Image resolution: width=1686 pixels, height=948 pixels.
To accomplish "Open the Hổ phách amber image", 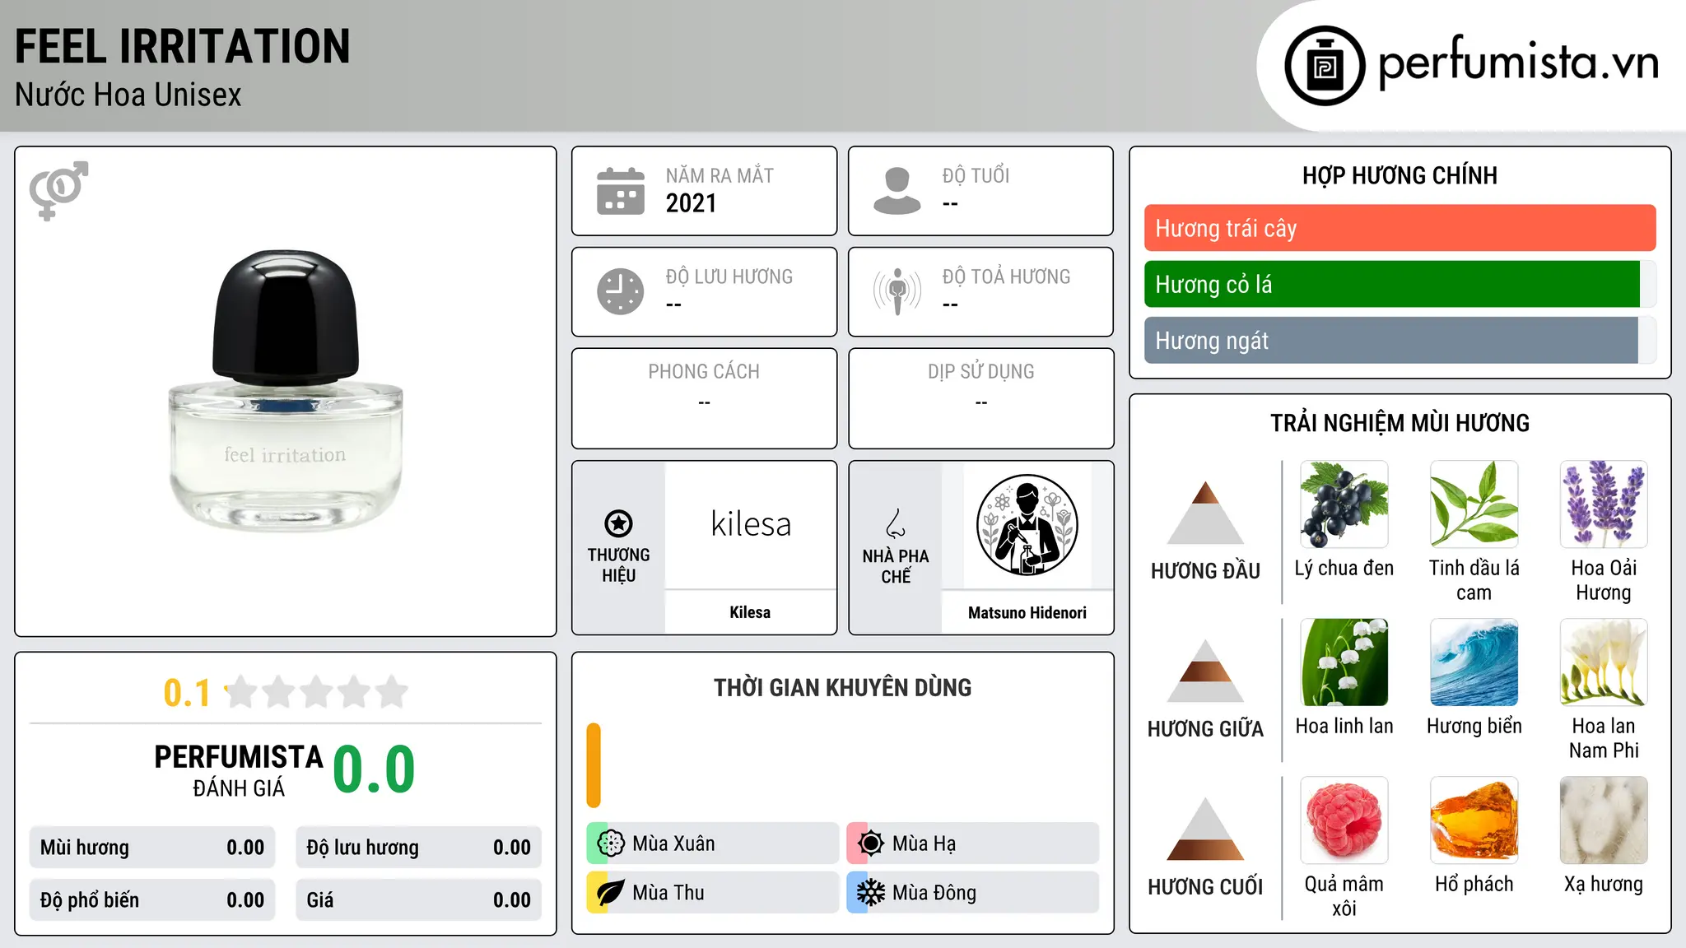I will coord(1474,820).
